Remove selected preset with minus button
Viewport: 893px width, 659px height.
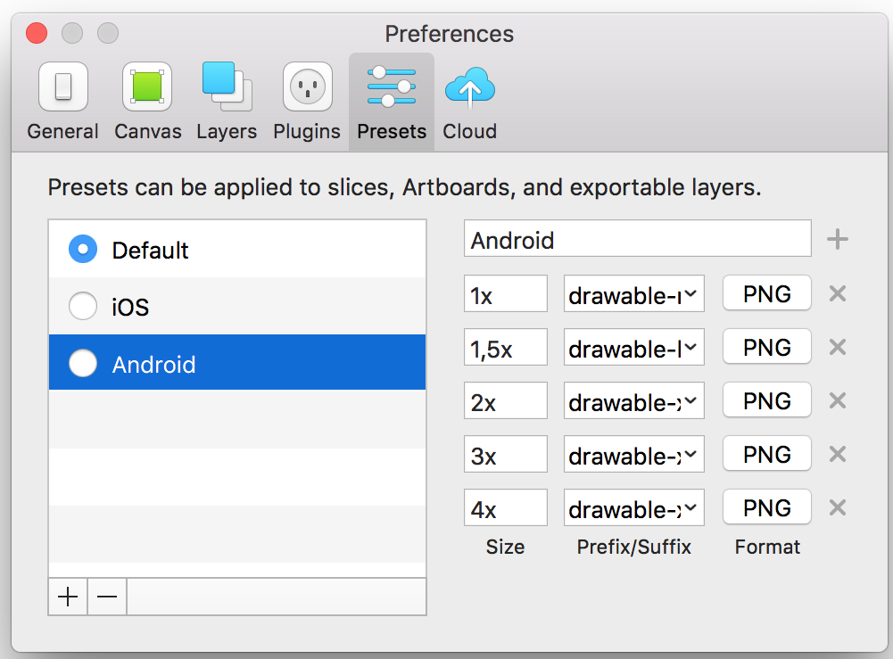click(107, 597)
